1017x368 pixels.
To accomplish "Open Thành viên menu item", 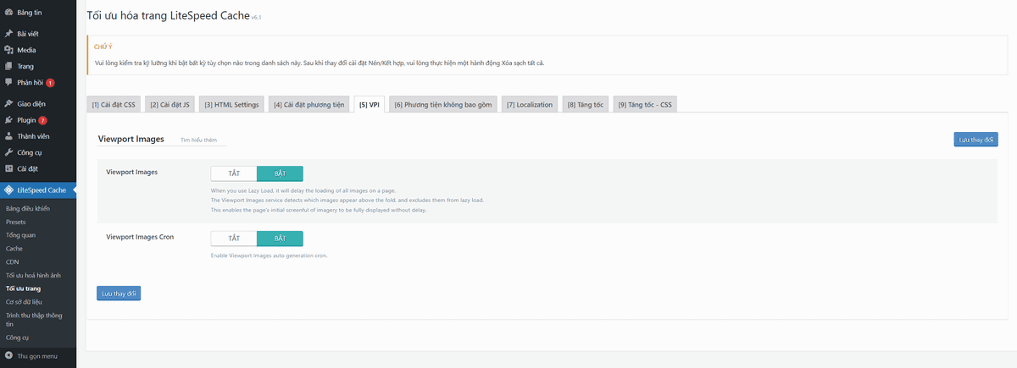I will [x=38, y=136].
